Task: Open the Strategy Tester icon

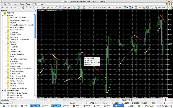Action: [x=151, y=7]
